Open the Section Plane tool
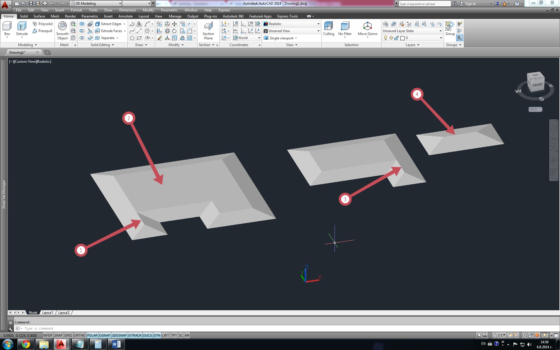 point(208,31)
